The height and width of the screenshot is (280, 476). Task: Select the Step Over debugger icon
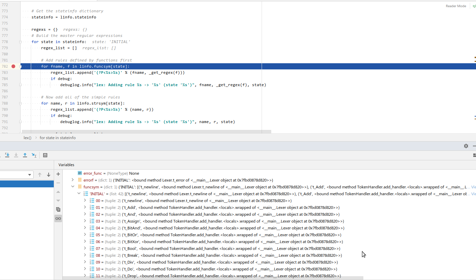coord(7,155)
